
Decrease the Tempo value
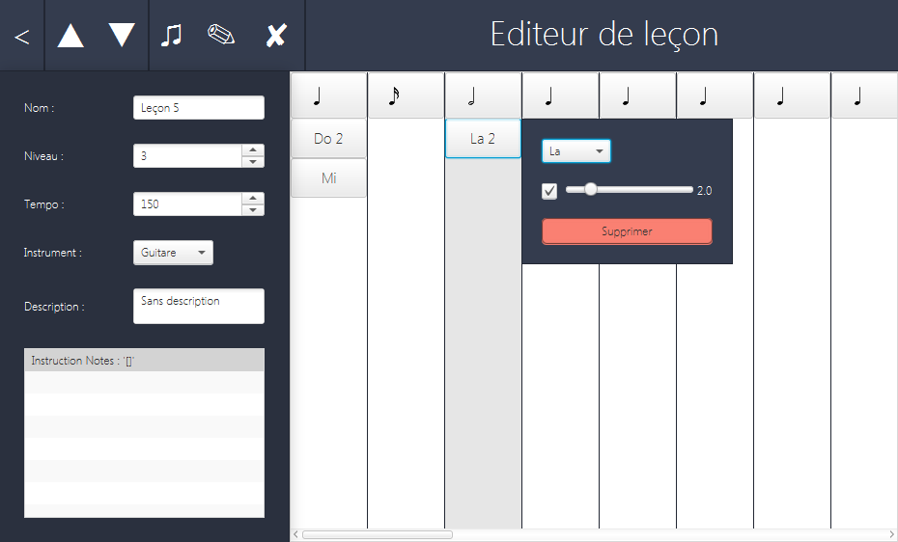point(253,210)
